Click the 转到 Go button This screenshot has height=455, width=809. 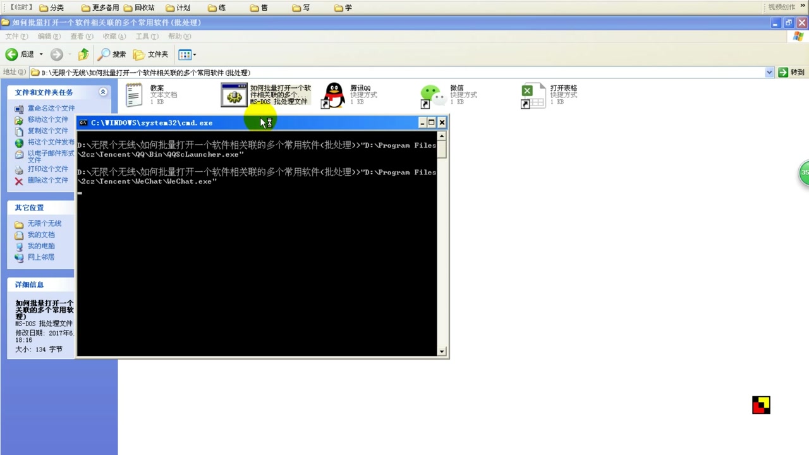point(792,73)
